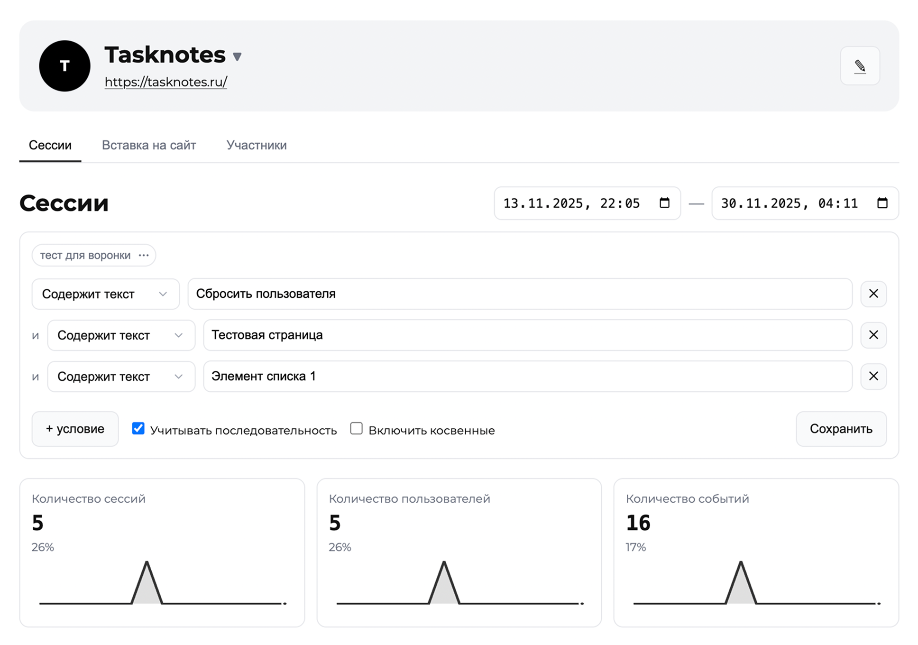
Task: Open the https://tasknotes.ru/ link
Action: click(x=165, y=82)
